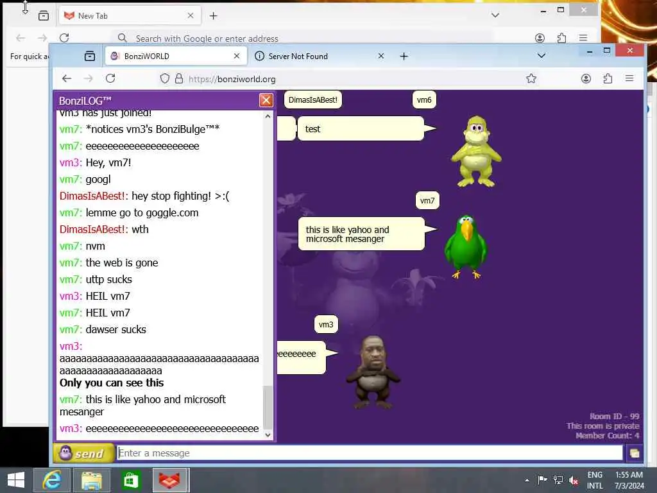Click the red browser icon in taskbar

coord(171,480)
